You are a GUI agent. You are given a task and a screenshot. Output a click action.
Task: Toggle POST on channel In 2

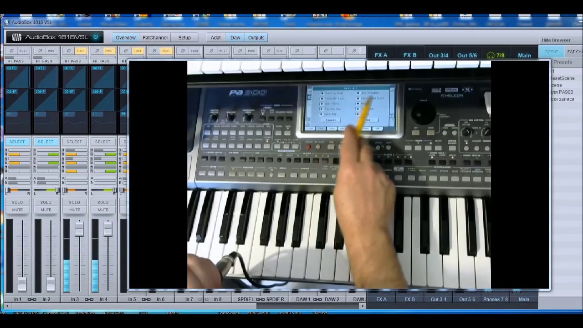[52, 51]
